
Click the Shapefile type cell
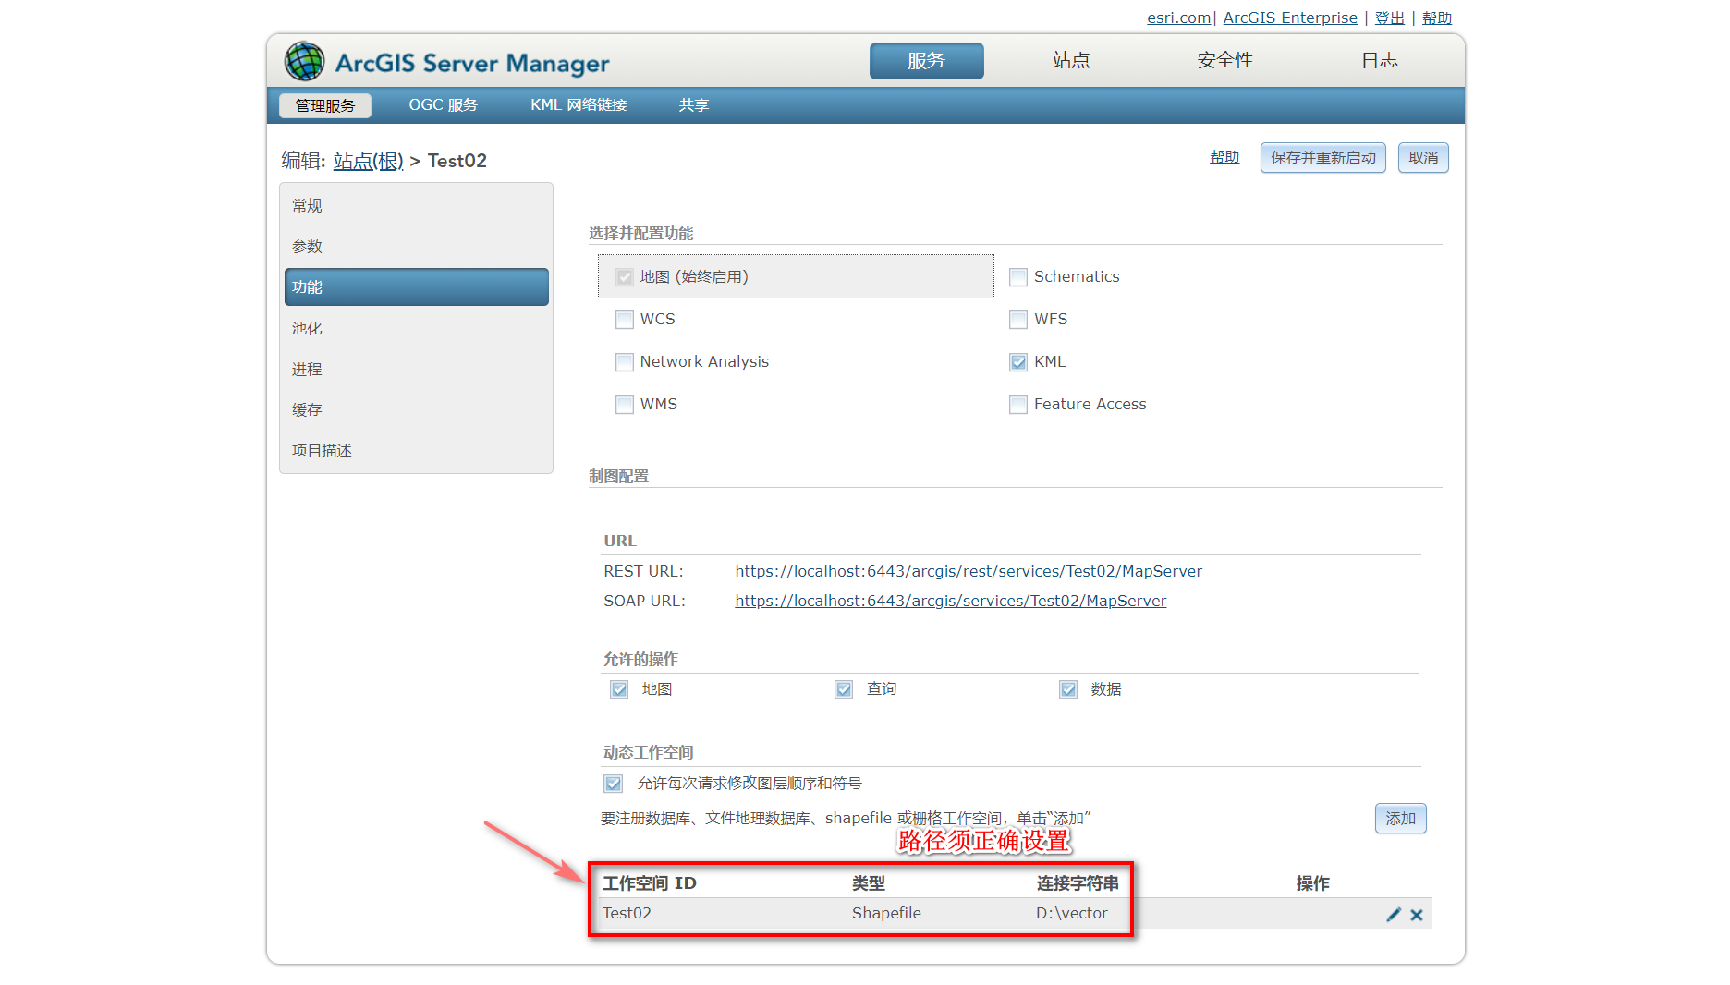point(886,913)
